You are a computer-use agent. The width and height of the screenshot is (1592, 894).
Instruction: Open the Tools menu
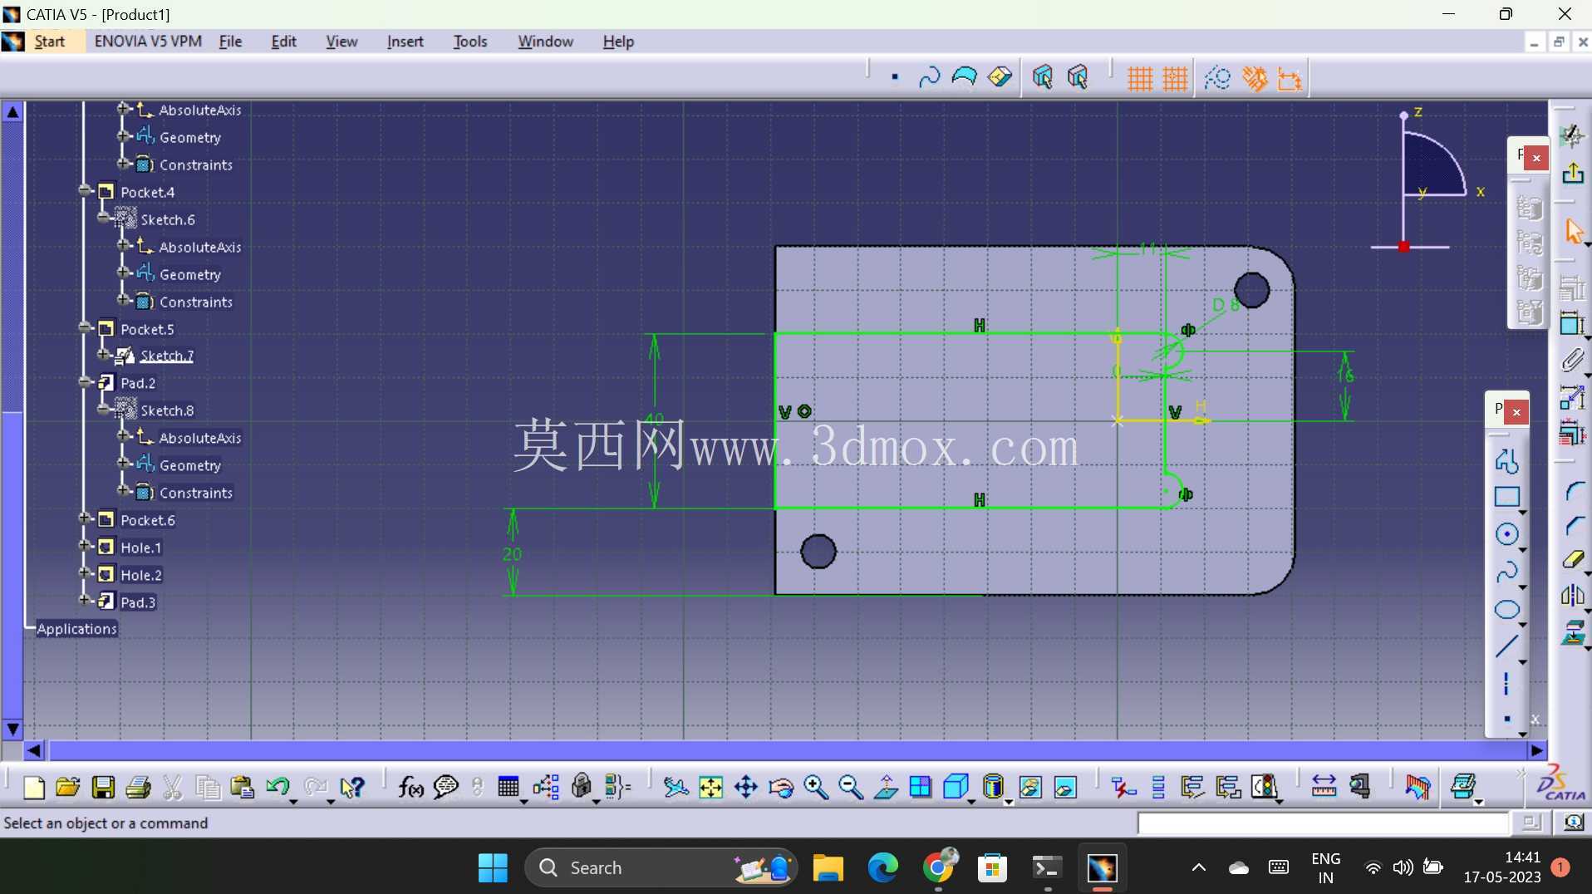469,42
